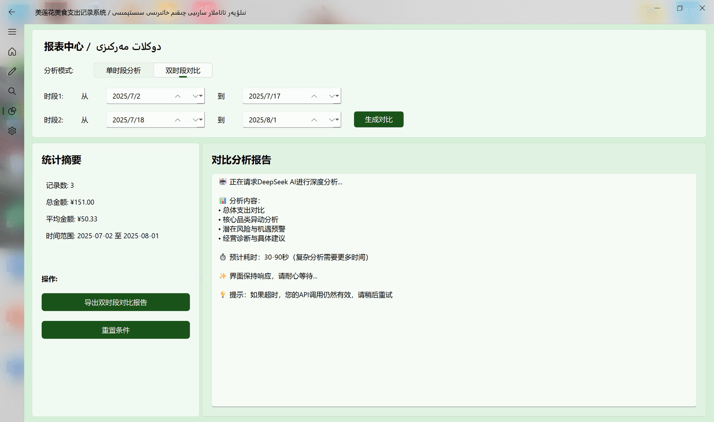Increase the 时段2 end date with up arrow
Viewport: 714px width, 422px height.
[x=314, y=120]
